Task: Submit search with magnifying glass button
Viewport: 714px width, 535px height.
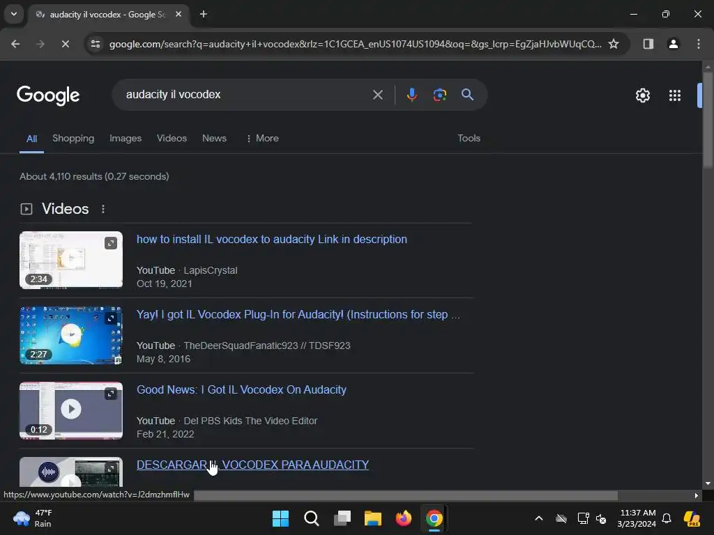Action: click(467, 95)
